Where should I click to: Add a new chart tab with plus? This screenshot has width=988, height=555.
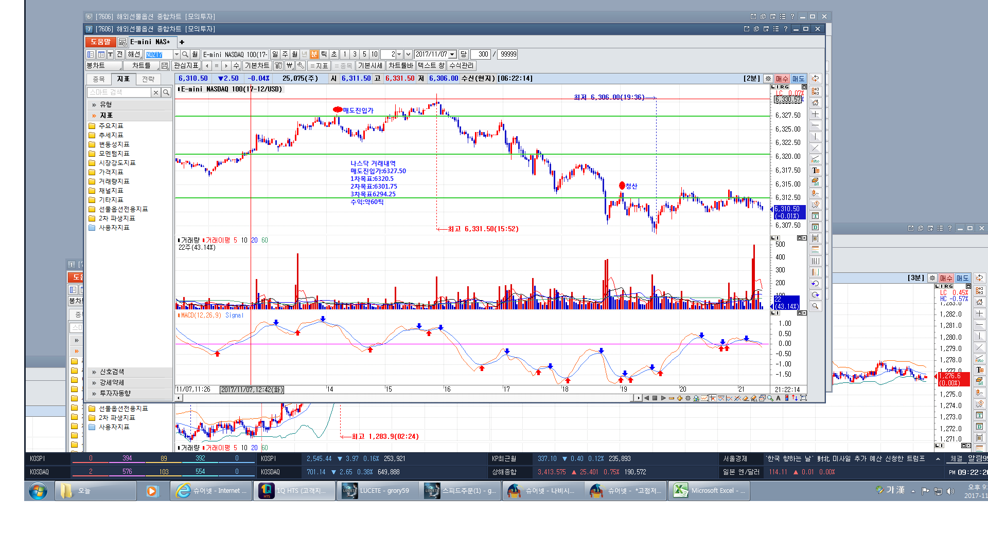[182, 42]
